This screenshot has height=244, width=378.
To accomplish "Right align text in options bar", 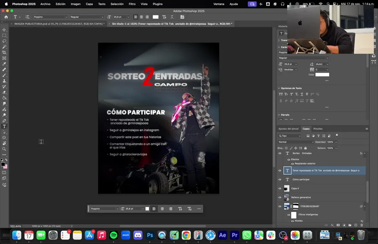I will point(147,17).
